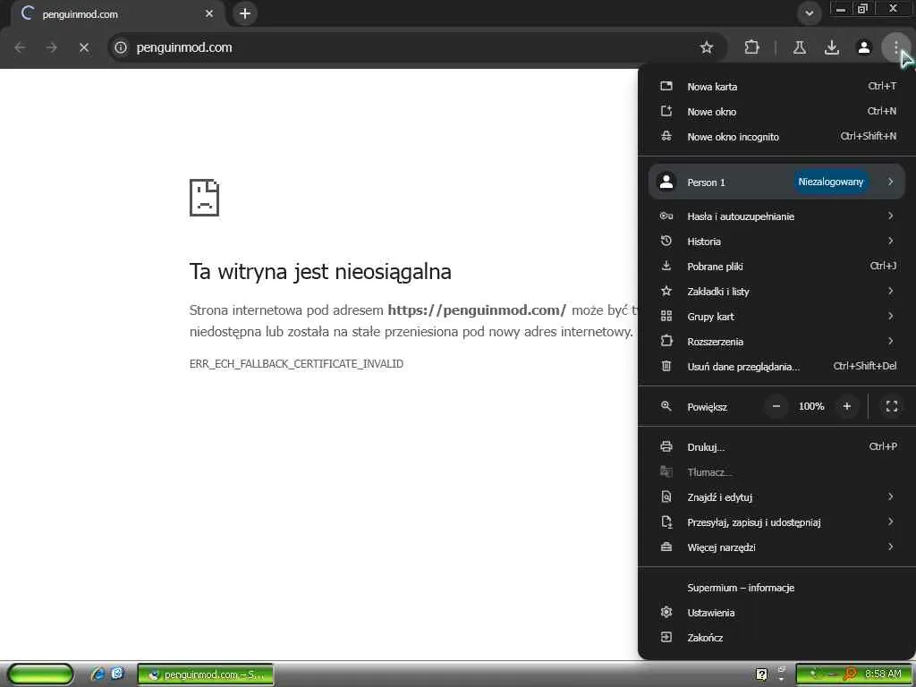This screenshot has width=916, height=687.
Task: Open the Downloads toolbar icon
Action: coord(832,47)
